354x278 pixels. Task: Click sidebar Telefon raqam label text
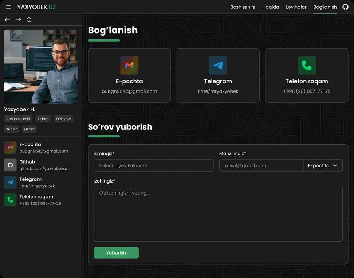point(36,196)
